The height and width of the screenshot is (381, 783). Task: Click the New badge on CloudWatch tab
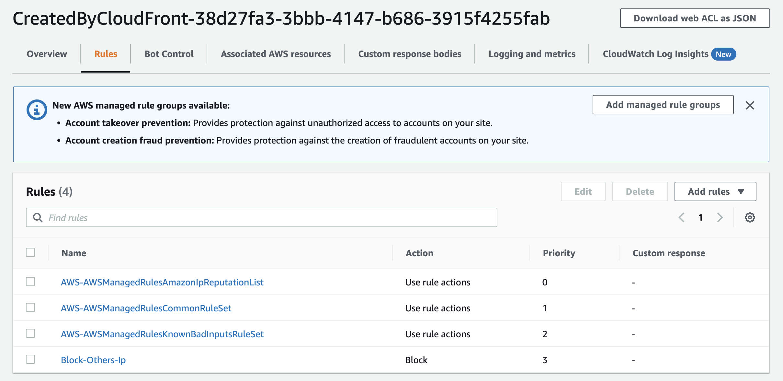[x=723, y=54]
